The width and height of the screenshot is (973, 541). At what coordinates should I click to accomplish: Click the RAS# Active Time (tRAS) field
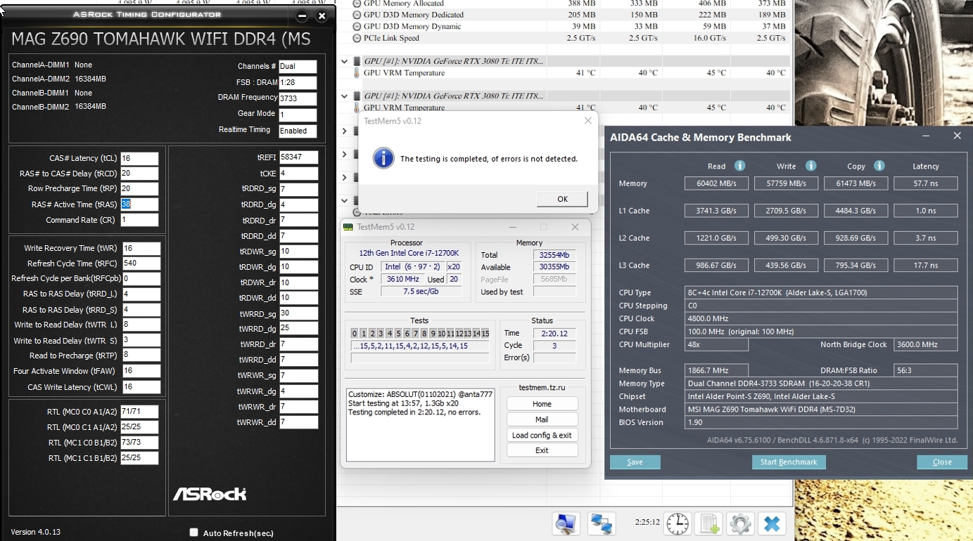click(x=139, y=204)
